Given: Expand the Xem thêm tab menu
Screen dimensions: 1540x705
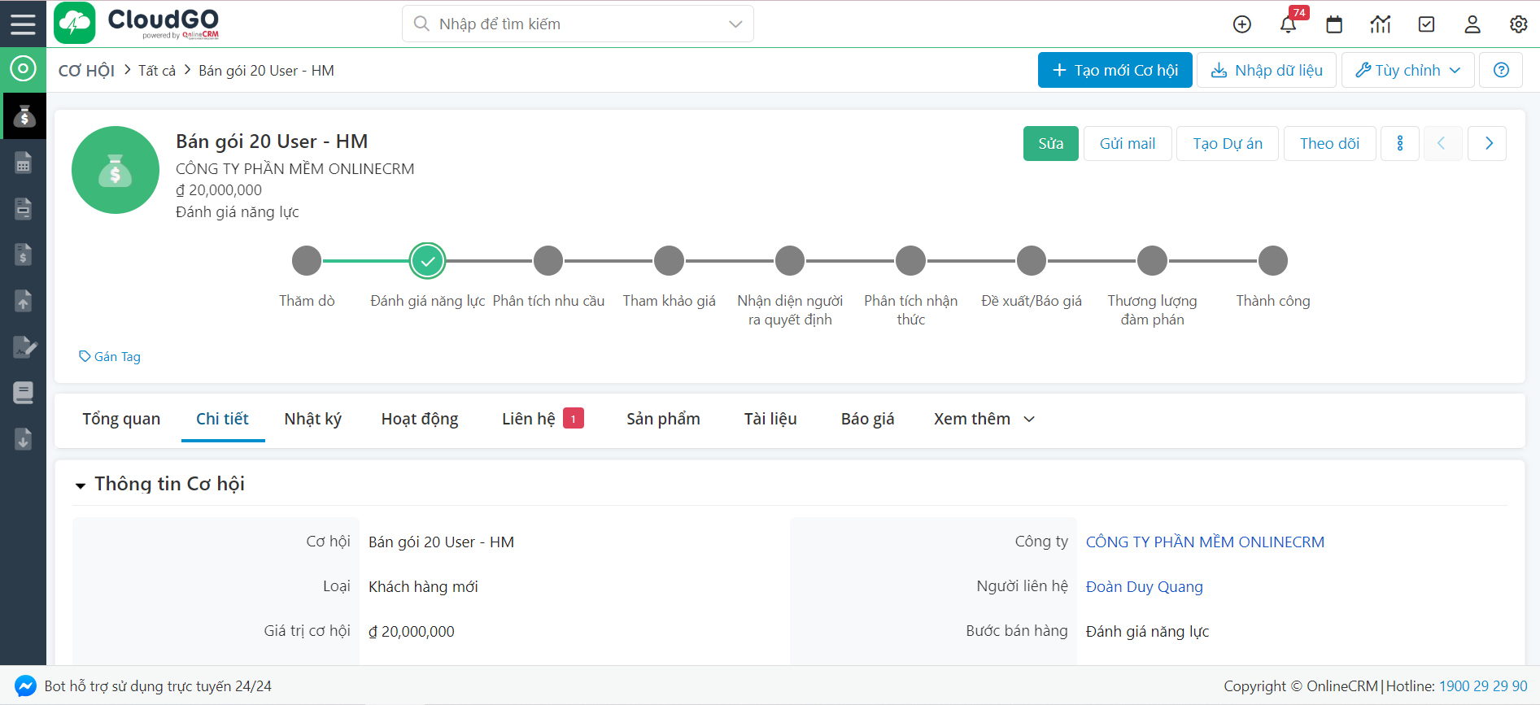Looking at the screenshot, I should 984,419.
